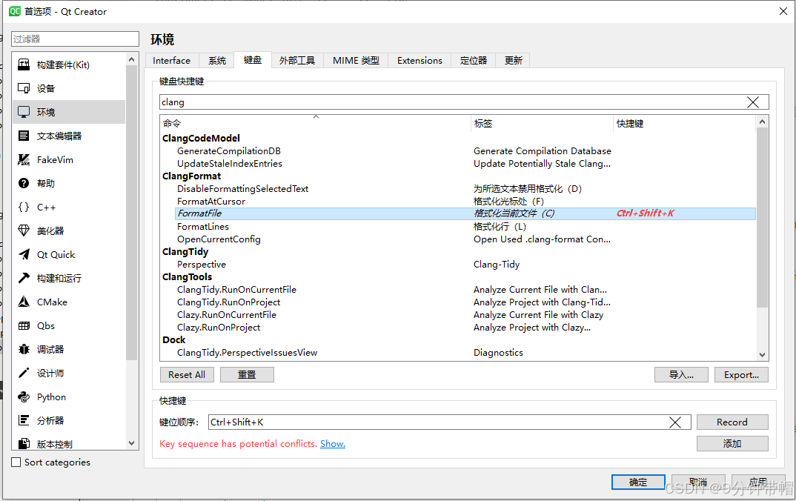Open the 分析器 category icon

pyautogui.click(x=24, y=420)
